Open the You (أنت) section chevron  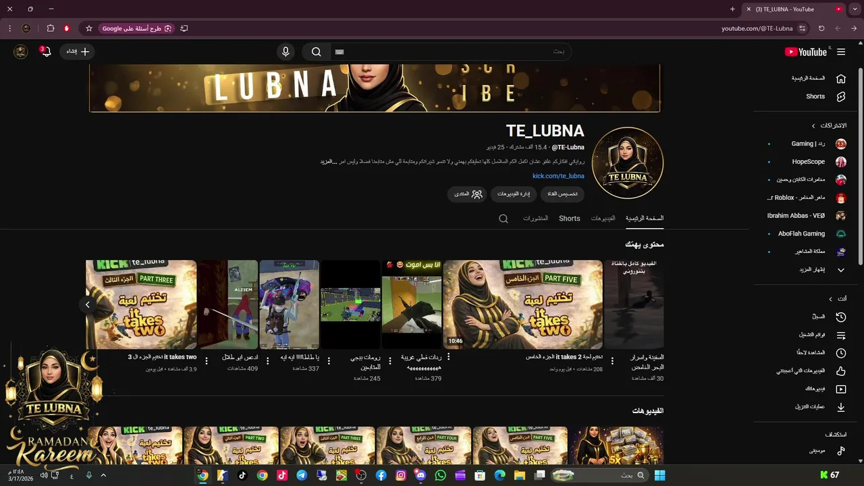[x=831, y=299]
